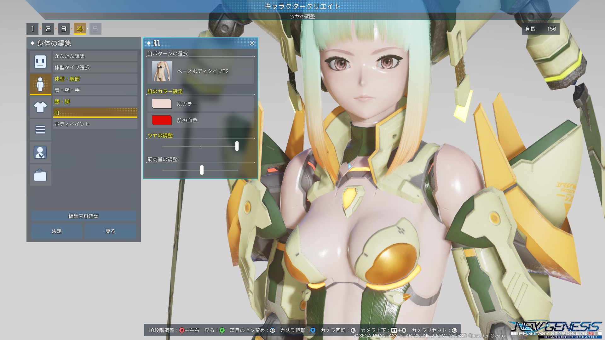Select the body figure sidebar icon
605x340 pixels.
pos(40,84)
